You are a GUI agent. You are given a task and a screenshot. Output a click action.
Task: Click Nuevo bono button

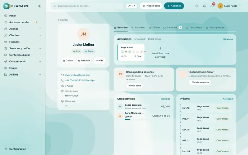coord(135,86)
